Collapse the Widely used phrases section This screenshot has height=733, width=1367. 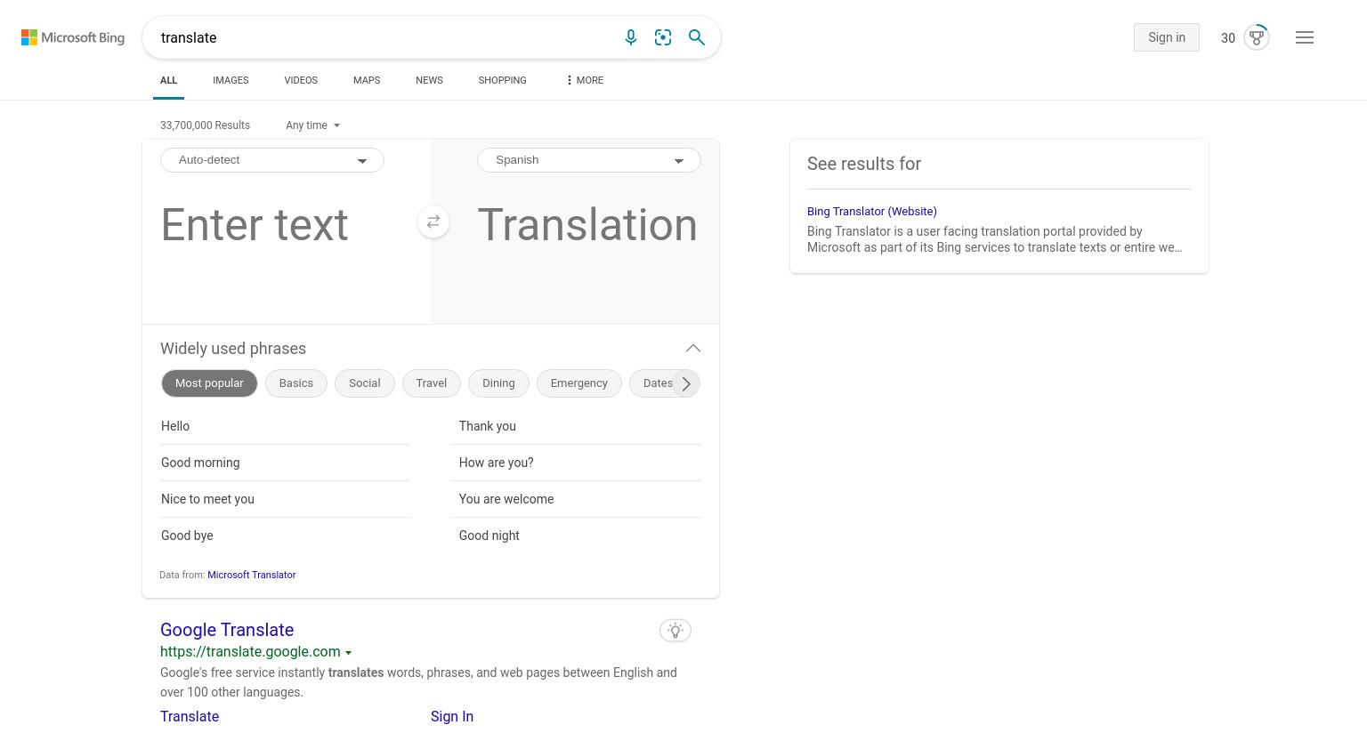pyautogui.click(x=693, y=349)
